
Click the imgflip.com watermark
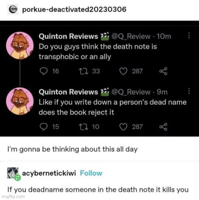(x=14, y=196)
